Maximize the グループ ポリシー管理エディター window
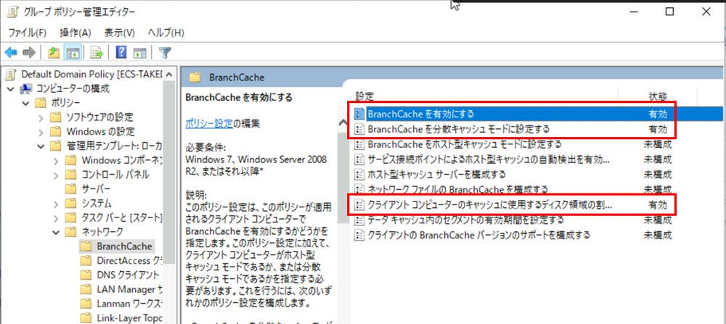 [670, 12]
